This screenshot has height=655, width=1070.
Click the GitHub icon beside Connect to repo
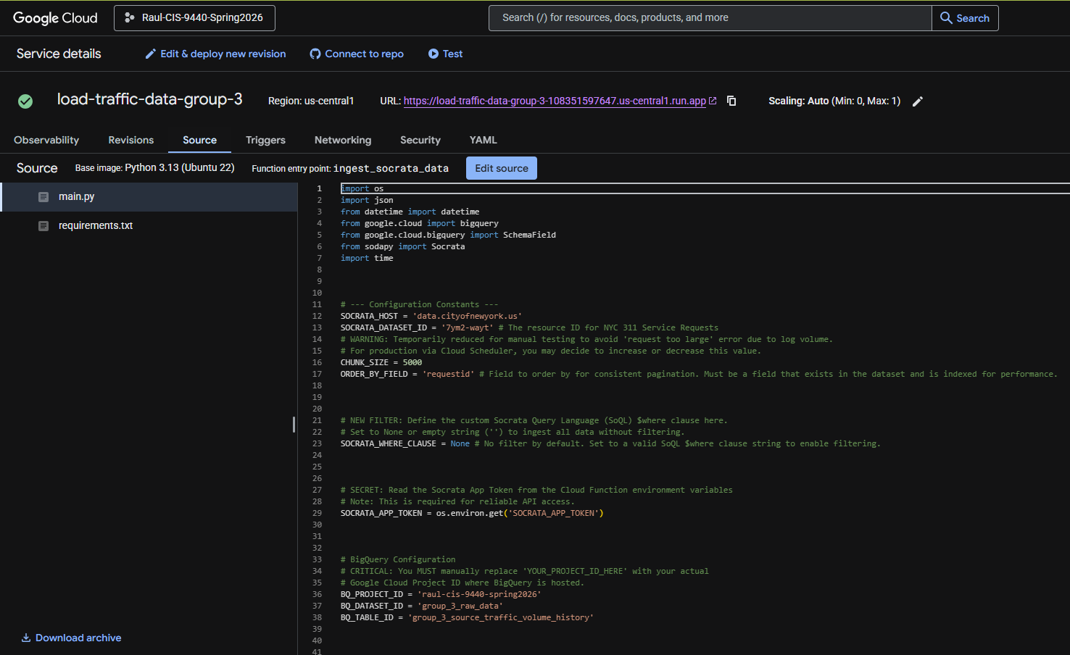pyautogui.click(x=315, y=54)
